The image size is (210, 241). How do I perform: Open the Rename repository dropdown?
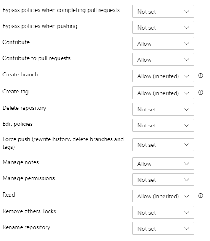(x=163, y=228)
